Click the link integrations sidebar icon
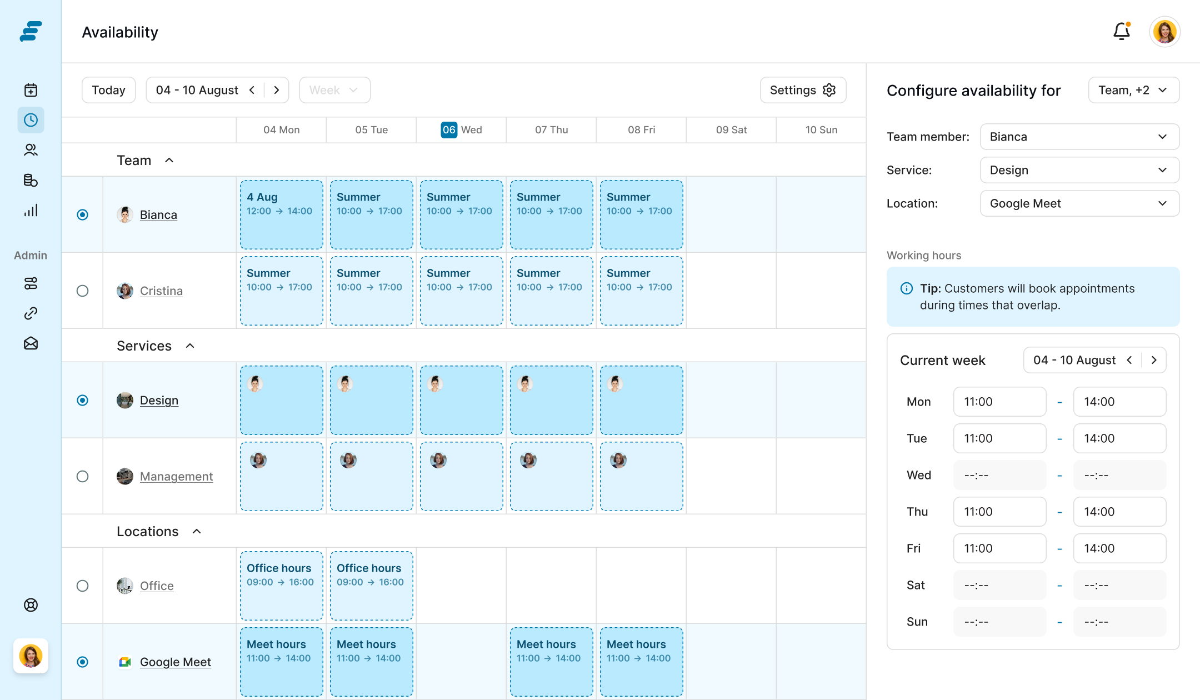Viewport: 1200px width, 700px height. 31,313
